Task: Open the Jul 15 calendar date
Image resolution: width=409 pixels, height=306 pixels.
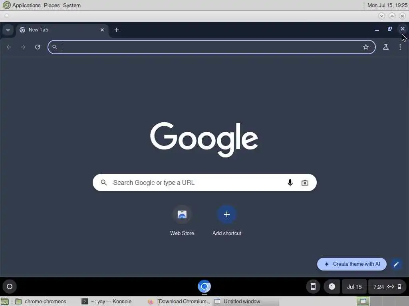Action: tap(354, 287)
